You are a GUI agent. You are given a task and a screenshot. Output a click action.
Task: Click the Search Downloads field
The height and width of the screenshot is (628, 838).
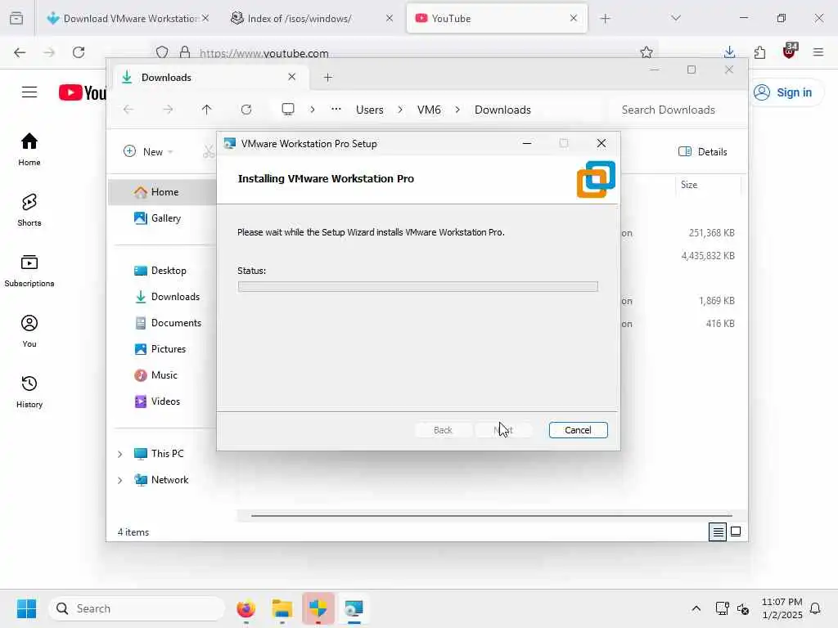click(674, 110)
